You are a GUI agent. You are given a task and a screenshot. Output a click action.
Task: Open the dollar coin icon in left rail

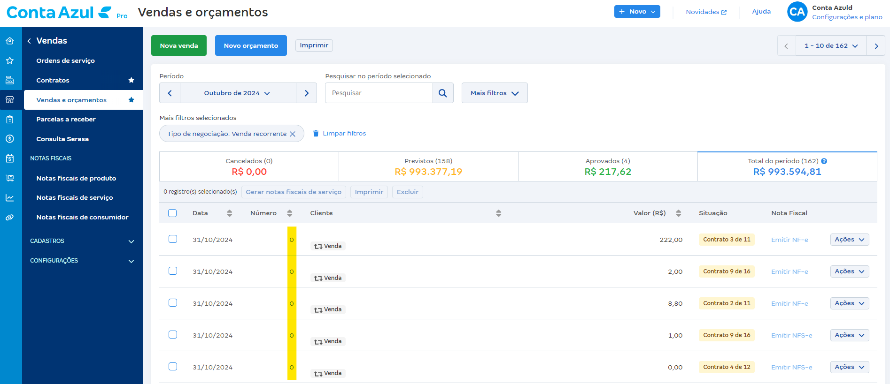(10, 139)
